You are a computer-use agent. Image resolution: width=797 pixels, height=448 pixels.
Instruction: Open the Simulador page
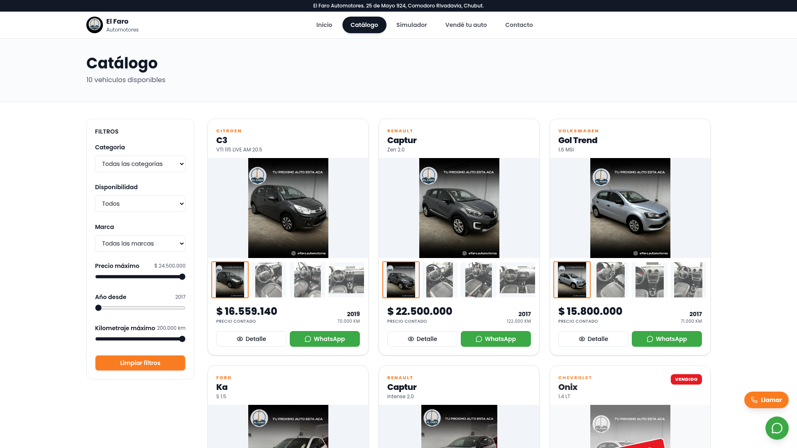click(411, 25)
